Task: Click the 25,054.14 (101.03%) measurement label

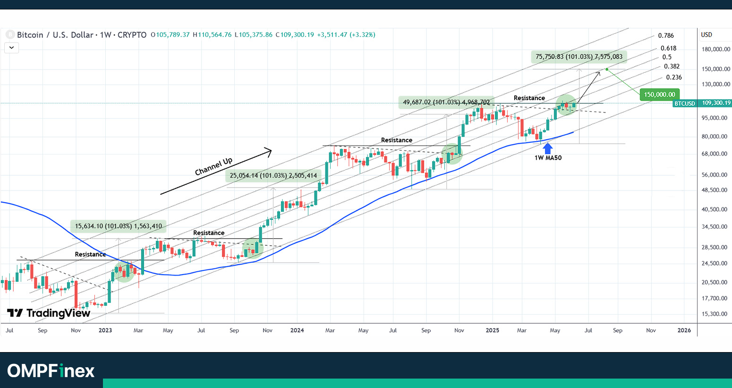Action: click(x=273, y=176)
